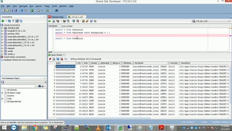Viewport: 232px width, 131px height.
Task: Click the SQL link in Query Result toolbar
Action: pos(66,59)
